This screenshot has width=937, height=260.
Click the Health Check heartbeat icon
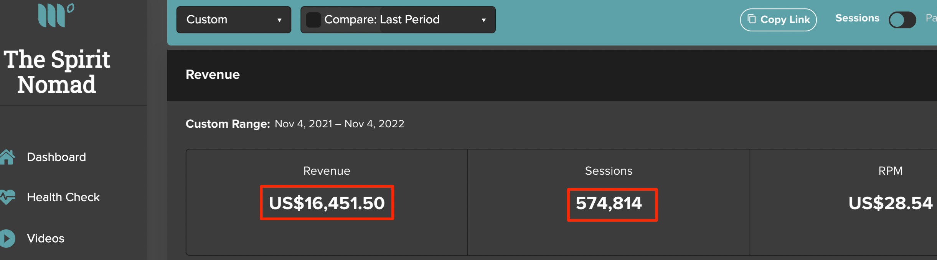(x=8, y=197)
